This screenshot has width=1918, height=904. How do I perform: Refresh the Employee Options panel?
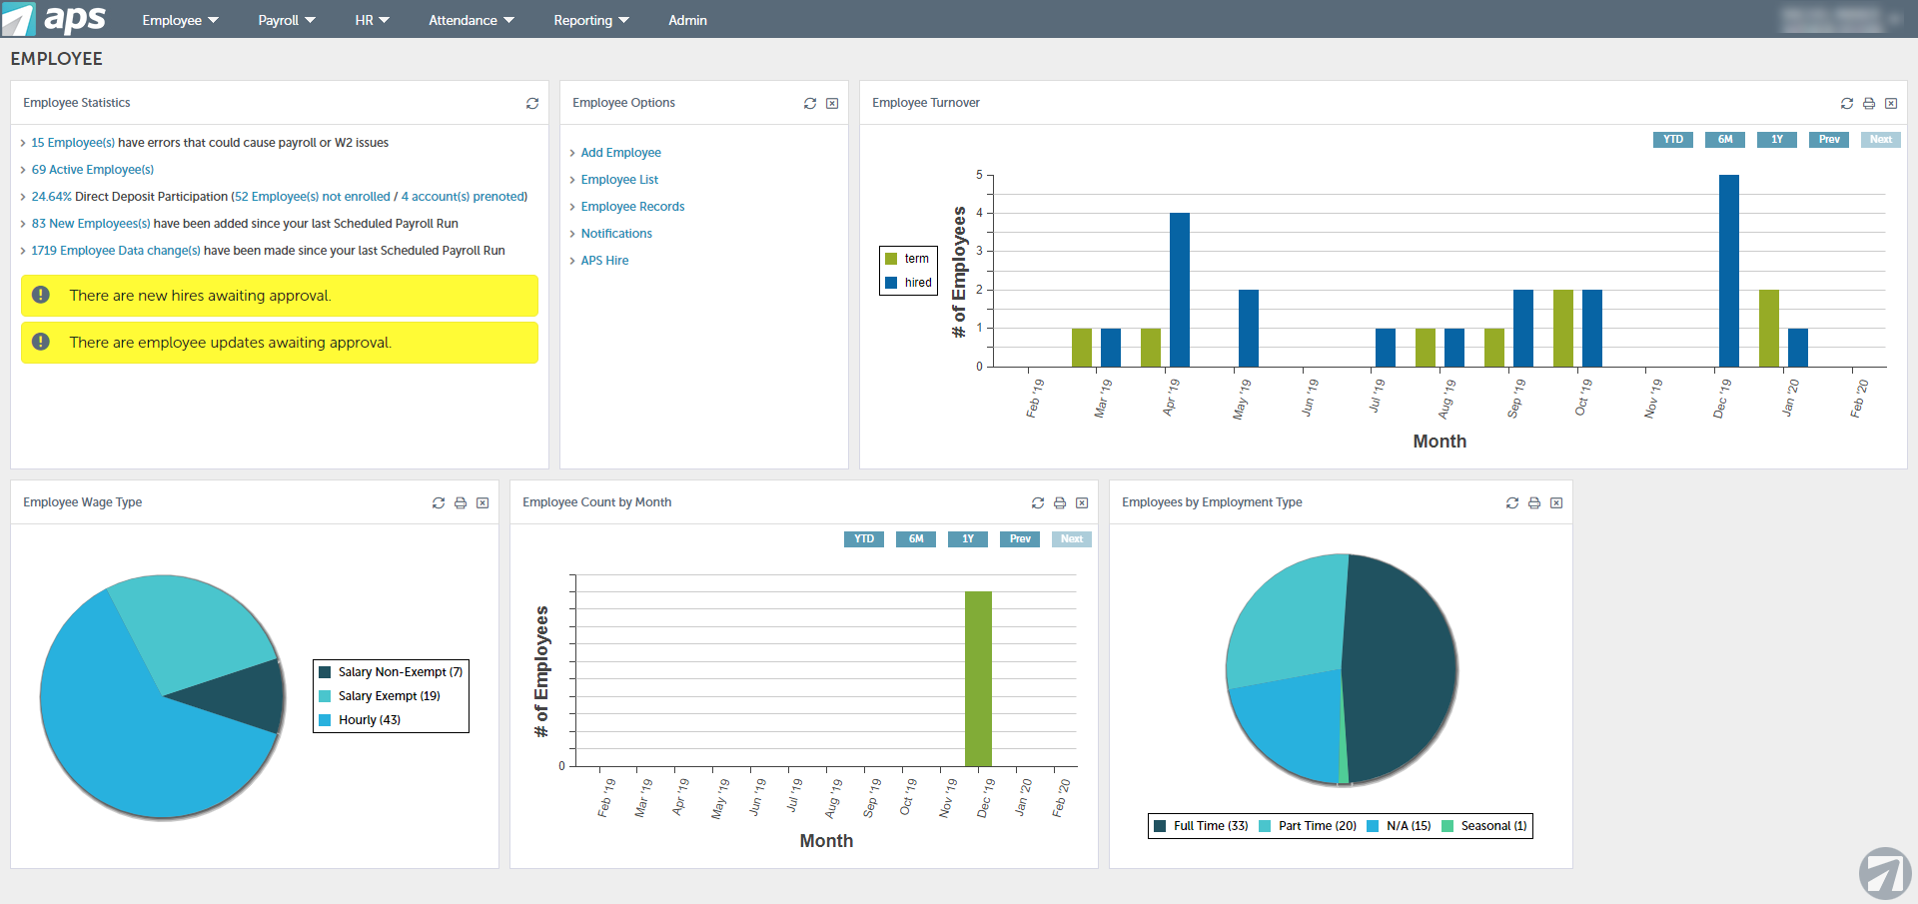810,104
